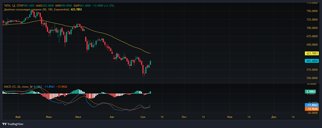Image resolution: width=322 pixels, height=128 pixels.
Task: Click the Июн label on time axis
Action: pyautogui.click(x=49, y=117)
